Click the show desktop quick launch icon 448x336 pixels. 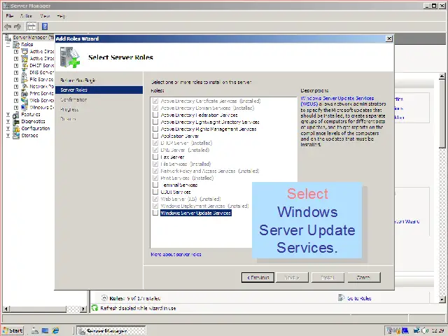[x=45, y=330]
